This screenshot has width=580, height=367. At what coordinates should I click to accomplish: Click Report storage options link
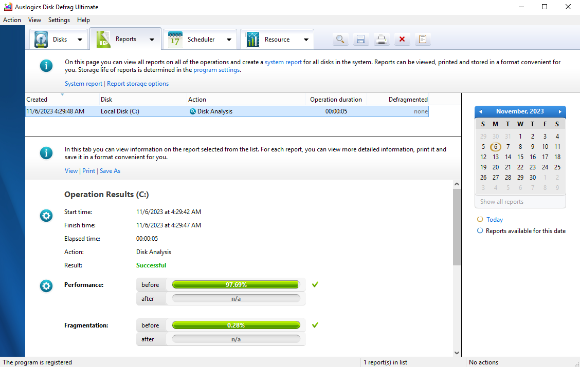[138, 84]
